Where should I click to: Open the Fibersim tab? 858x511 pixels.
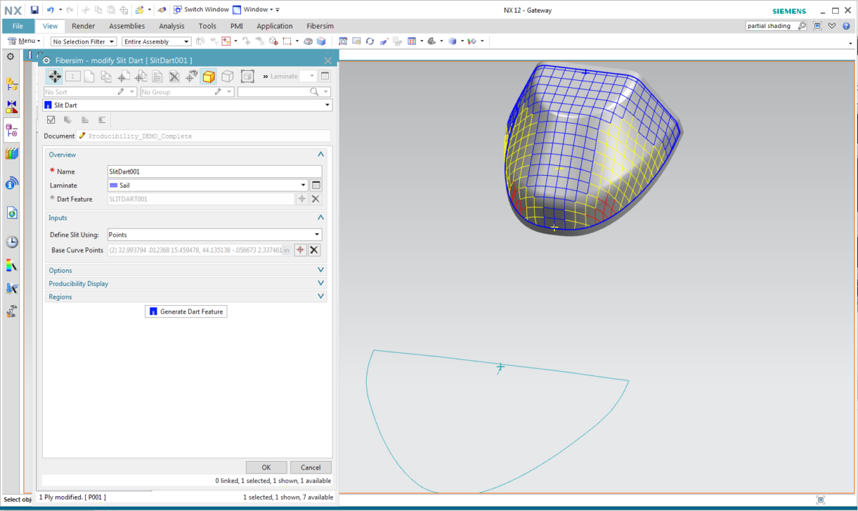pos(320,26)
